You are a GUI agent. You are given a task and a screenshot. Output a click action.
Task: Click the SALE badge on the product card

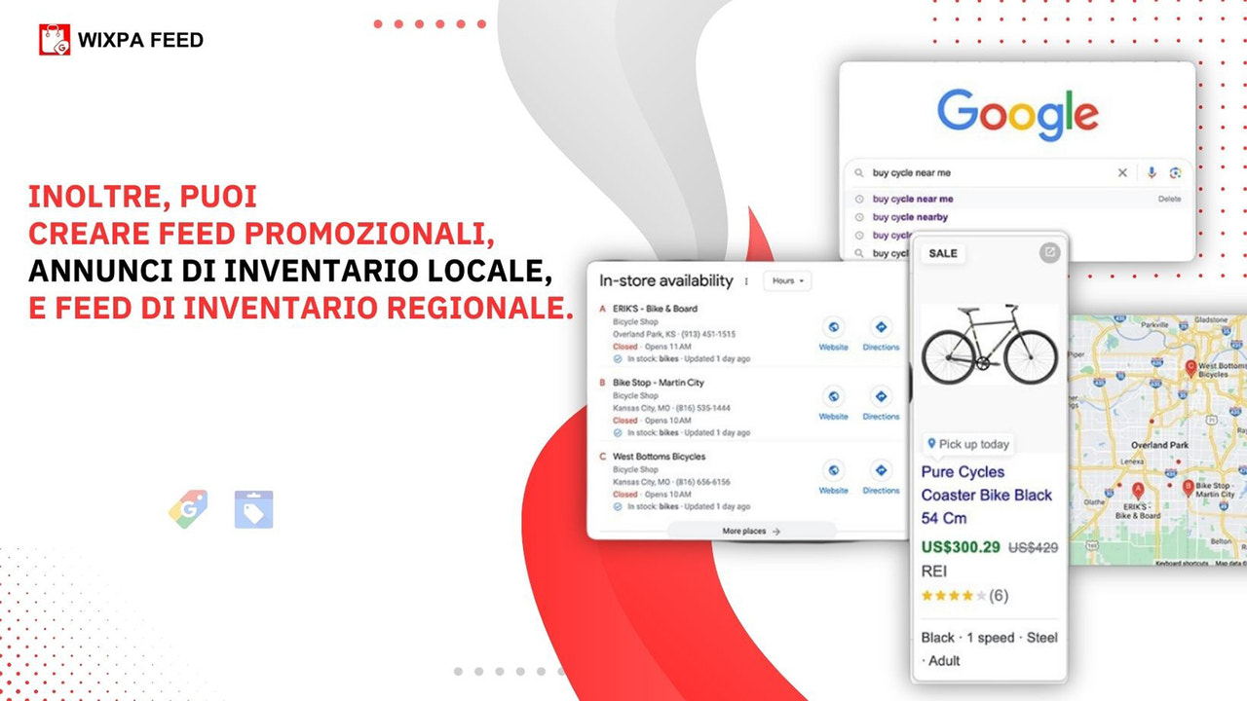pyautogui.click(x=942, y=253)
